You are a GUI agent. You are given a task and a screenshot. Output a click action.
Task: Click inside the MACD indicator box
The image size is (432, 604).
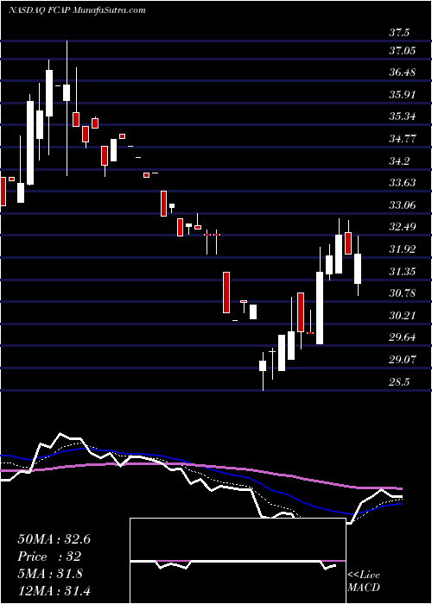(238, 561)
